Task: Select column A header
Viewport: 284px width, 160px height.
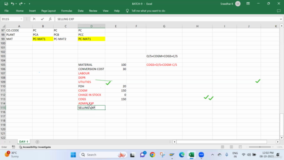Action: tap(19, 26)
